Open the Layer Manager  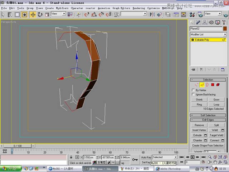point(168,14)
